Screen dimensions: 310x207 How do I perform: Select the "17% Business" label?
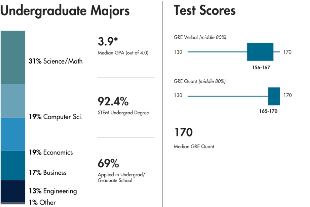point(47,173)
